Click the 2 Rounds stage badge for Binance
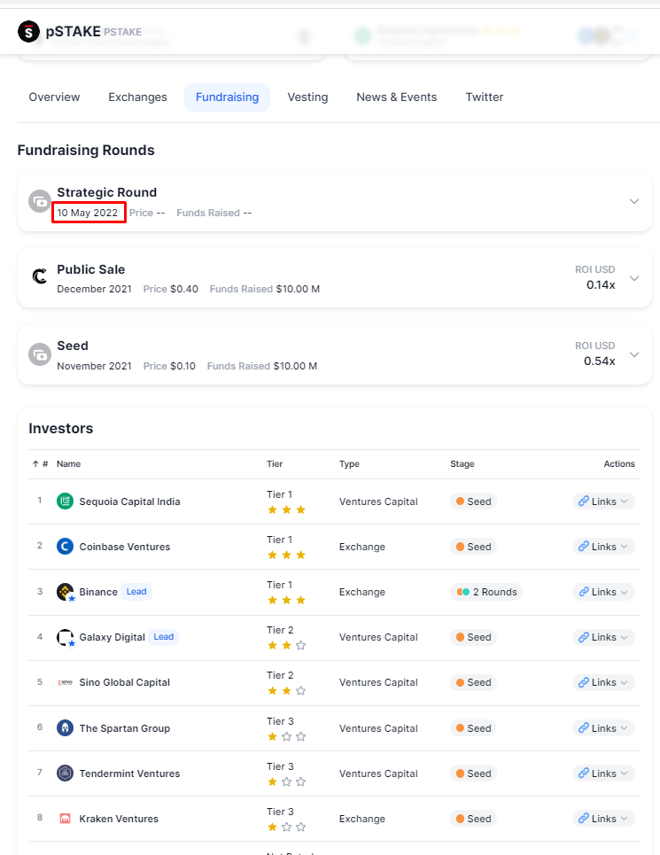 coord(486,592)
